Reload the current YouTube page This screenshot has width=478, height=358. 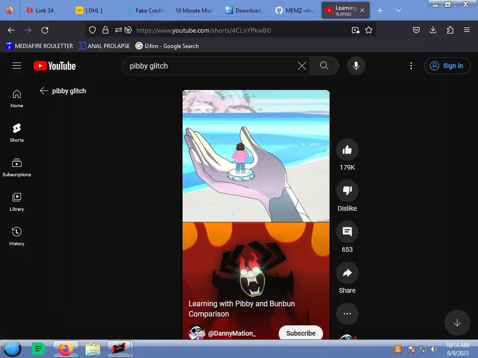[45, 30]
